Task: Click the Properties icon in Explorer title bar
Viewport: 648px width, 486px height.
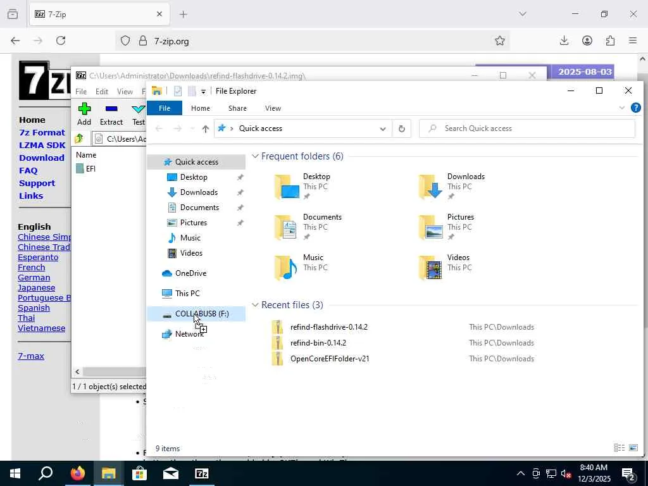Action: point(178,91)
